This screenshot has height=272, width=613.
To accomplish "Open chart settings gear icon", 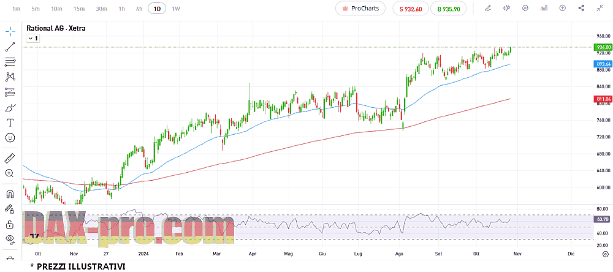I will [525, 8].
